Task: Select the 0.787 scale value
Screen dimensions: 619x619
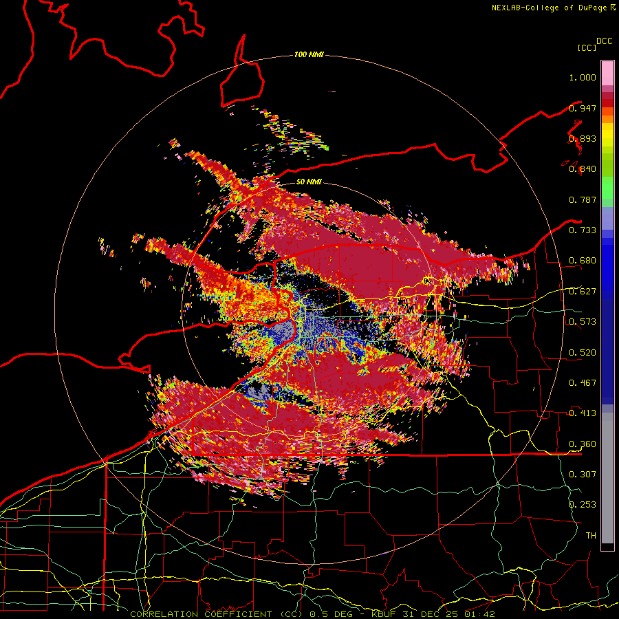Action: tap(583, 199)
